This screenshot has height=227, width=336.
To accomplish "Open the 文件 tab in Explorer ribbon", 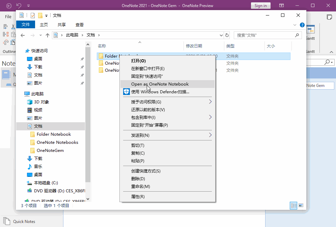I will point(26,25).
